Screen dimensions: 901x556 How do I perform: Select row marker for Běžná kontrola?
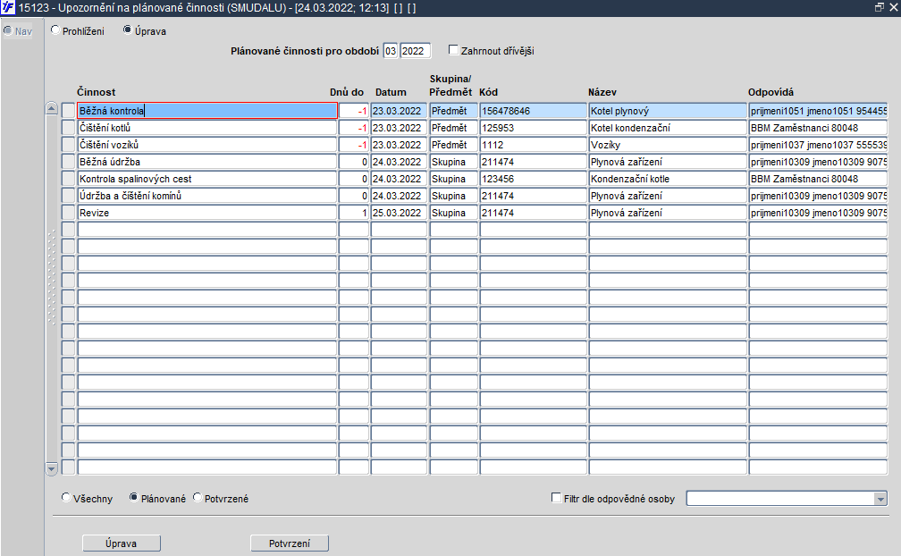[68, 111]
